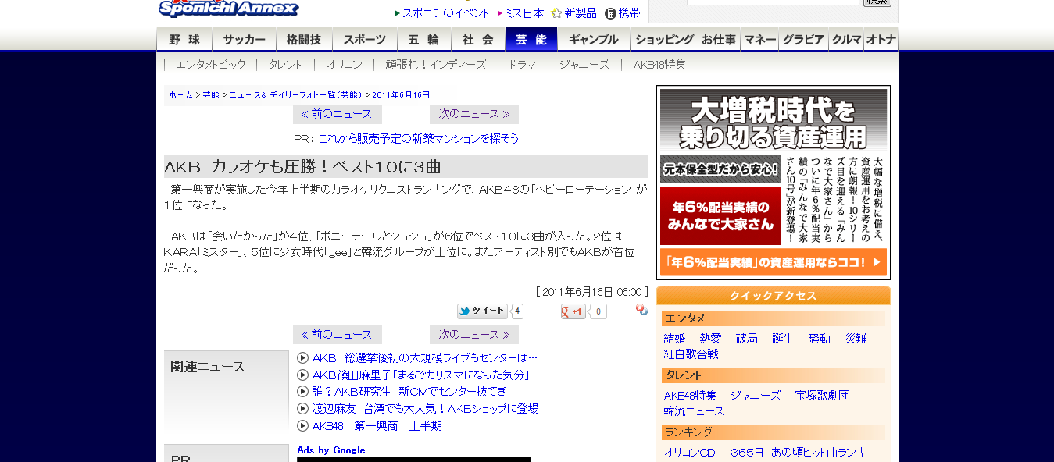Image resolution: width=1054 pixels, height=462 pixels.
Task: Open 篠田麻里子 カリスマ article link
Action: tap(421, 375)
